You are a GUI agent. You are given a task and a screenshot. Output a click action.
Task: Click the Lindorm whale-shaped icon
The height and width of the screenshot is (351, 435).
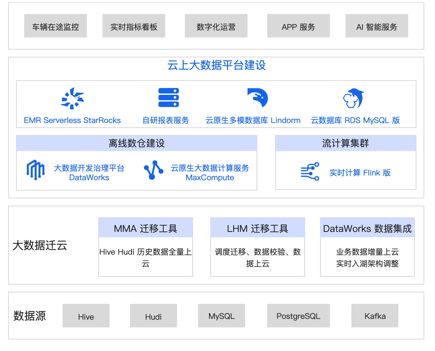pyautogui.click(x=258, y=98)
